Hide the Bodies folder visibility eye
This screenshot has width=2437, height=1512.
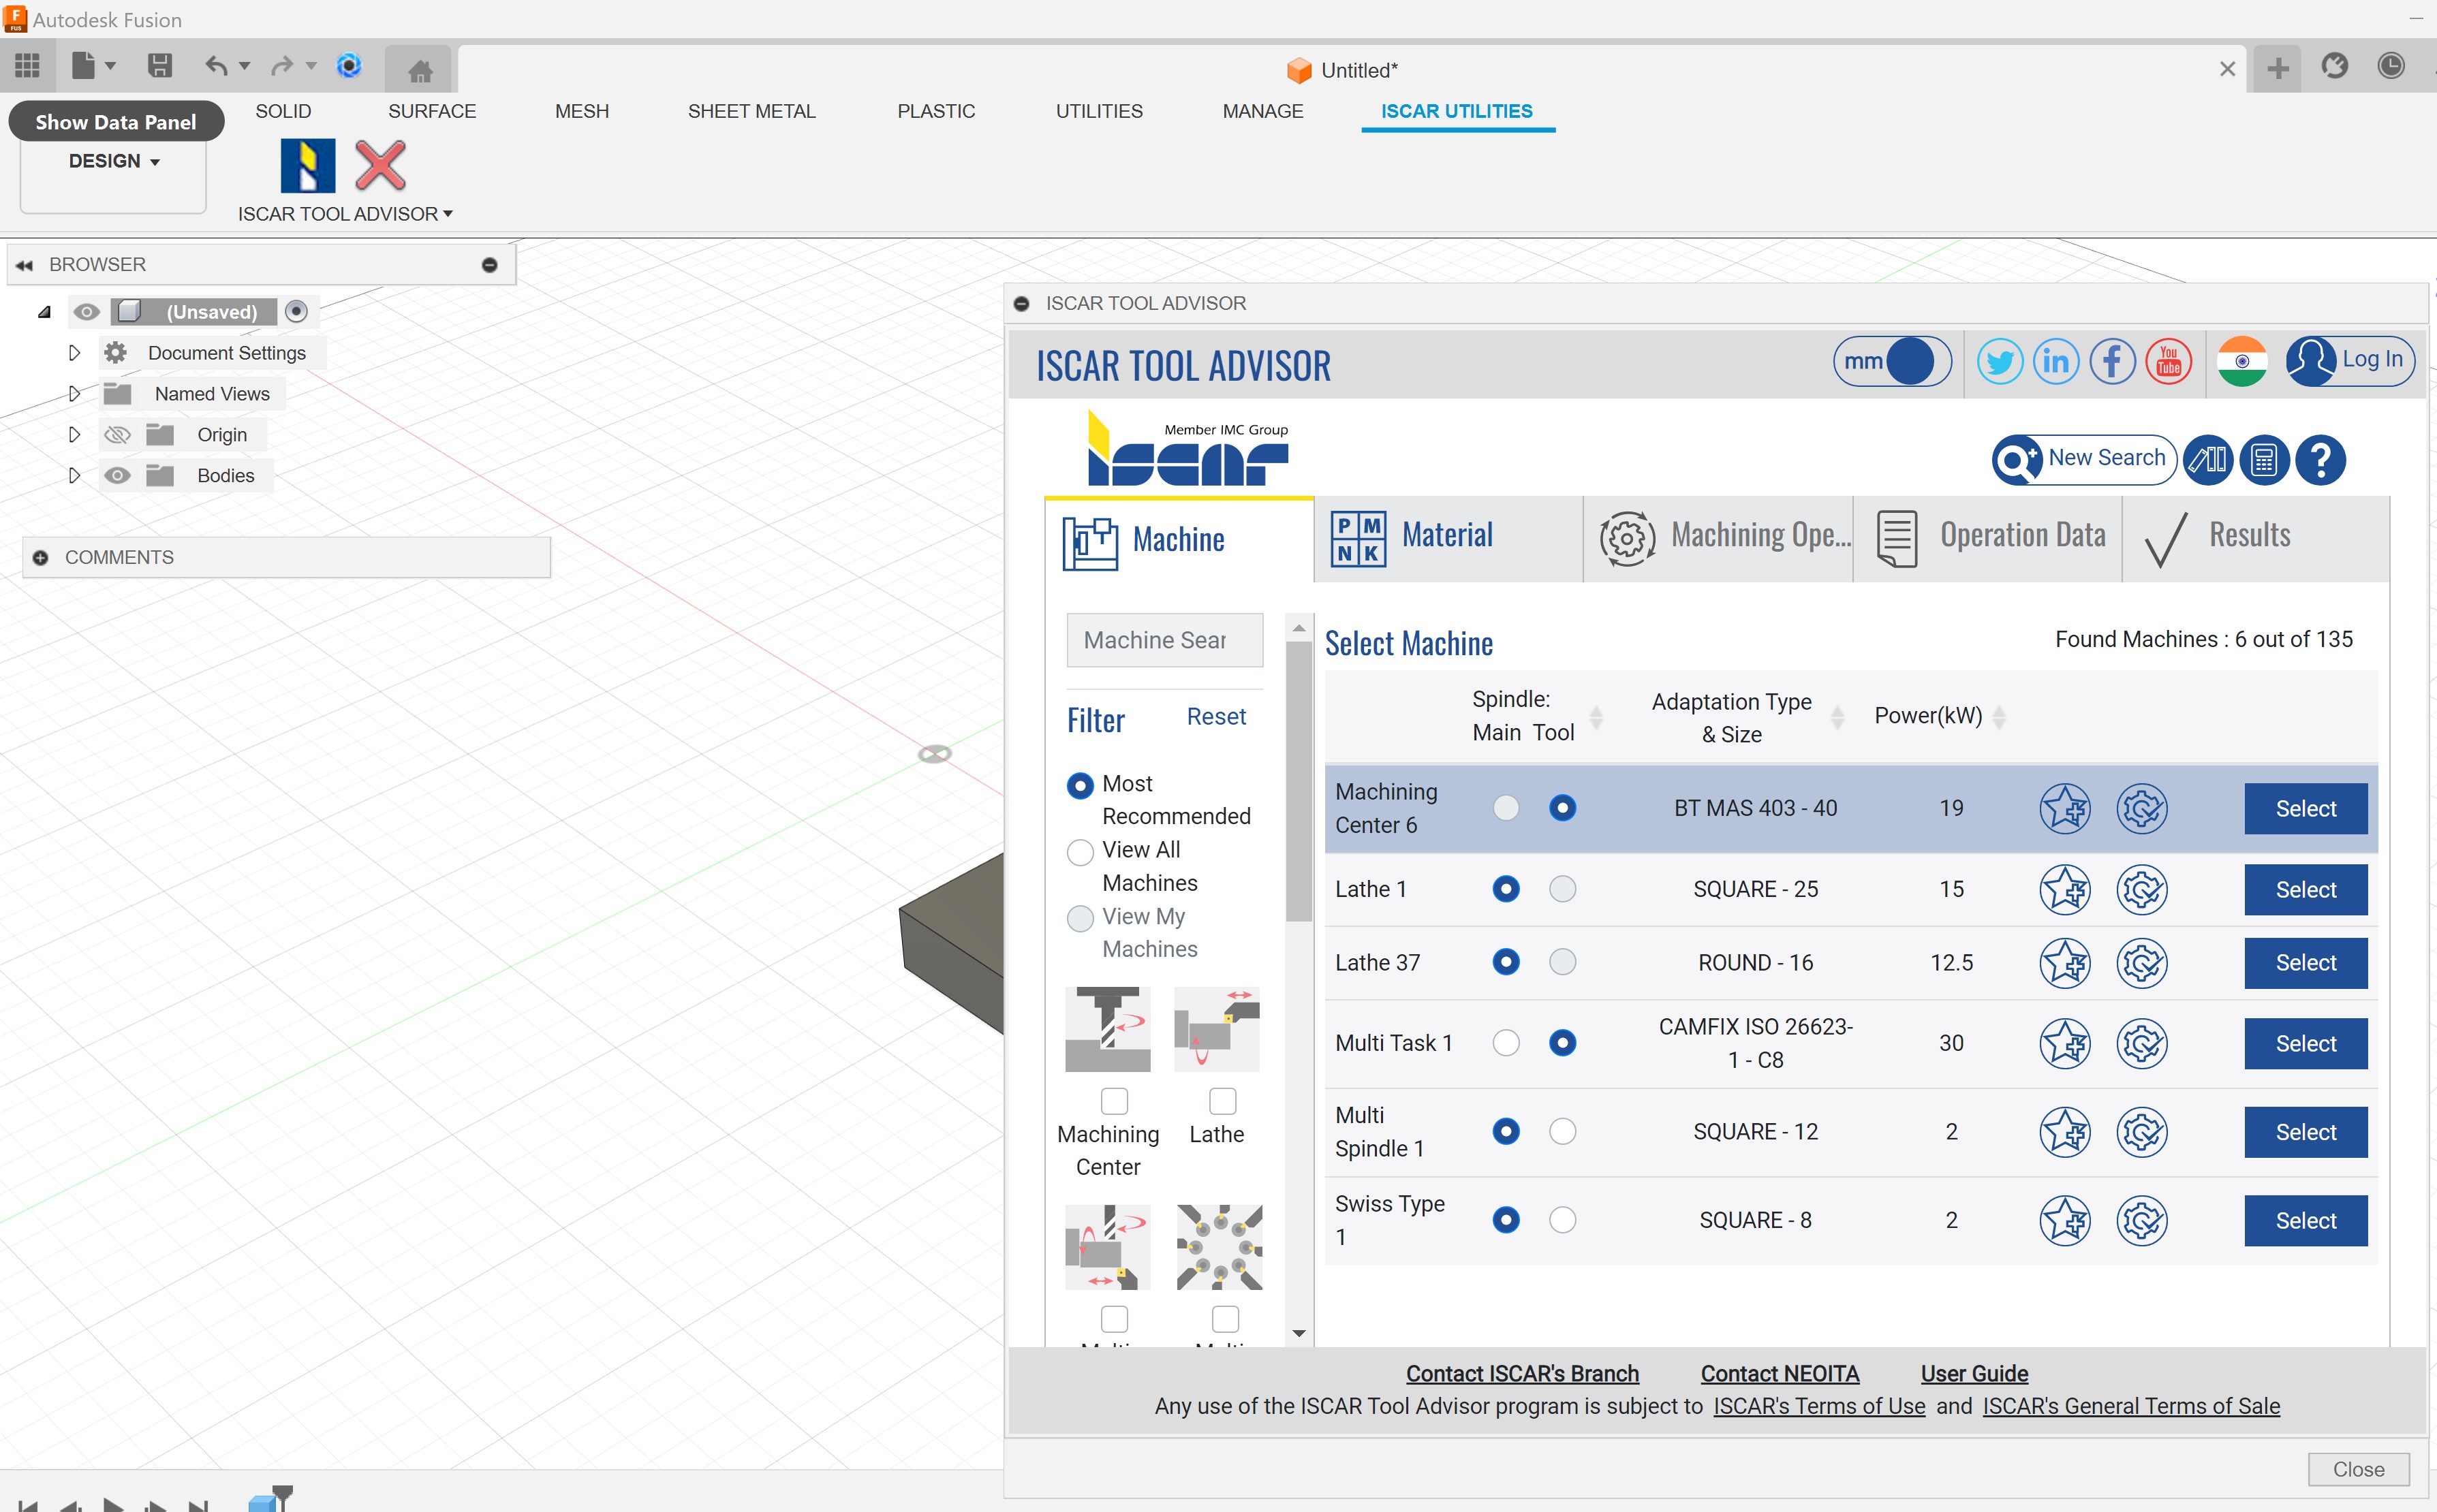(117, 475)
